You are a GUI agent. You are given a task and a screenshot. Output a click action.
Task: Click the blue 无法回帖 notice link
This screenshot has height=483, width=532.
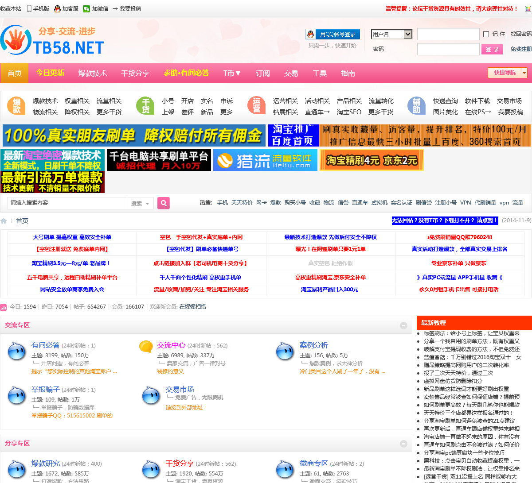(x=445, y=220)
